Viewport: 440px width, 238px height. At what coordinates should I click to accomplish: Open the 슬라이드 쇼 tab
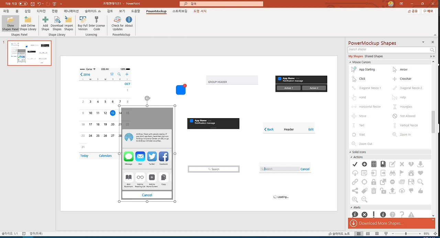pos(93,11)
